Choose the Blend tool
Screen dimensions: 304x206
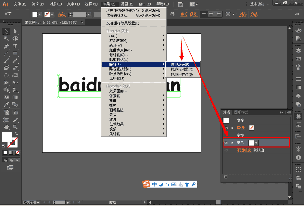click(x=15, y=105)
